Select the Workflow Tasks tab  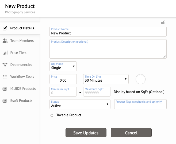(20, 77)
